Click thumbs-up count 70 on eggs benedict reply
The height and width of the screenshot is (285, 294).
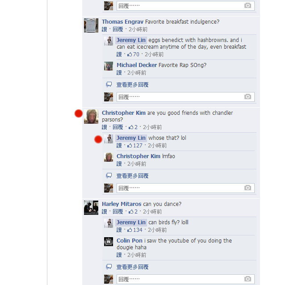133,54
